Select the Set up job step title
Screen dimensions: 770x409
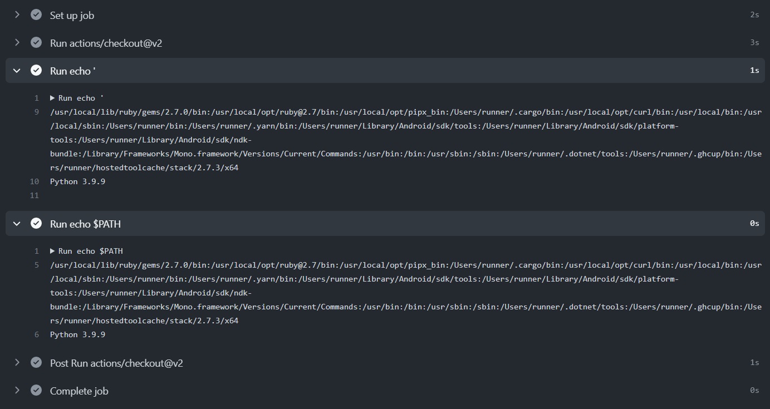[x=72, y=16]
